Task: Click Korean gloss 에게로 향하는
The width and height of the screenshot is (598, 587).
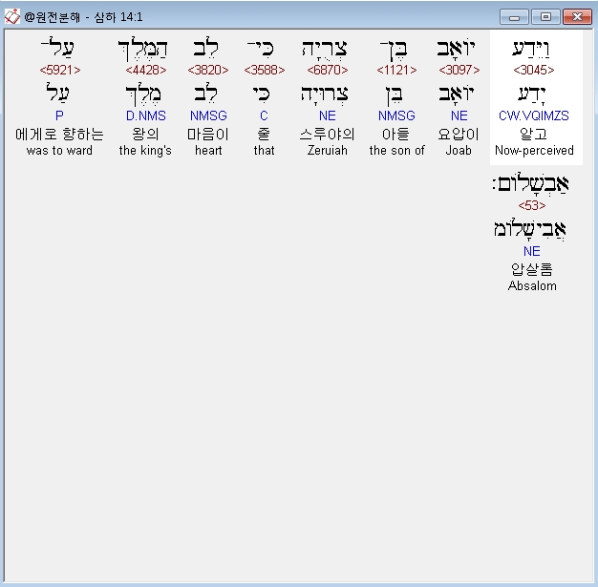Action: [x=59, y=135]
